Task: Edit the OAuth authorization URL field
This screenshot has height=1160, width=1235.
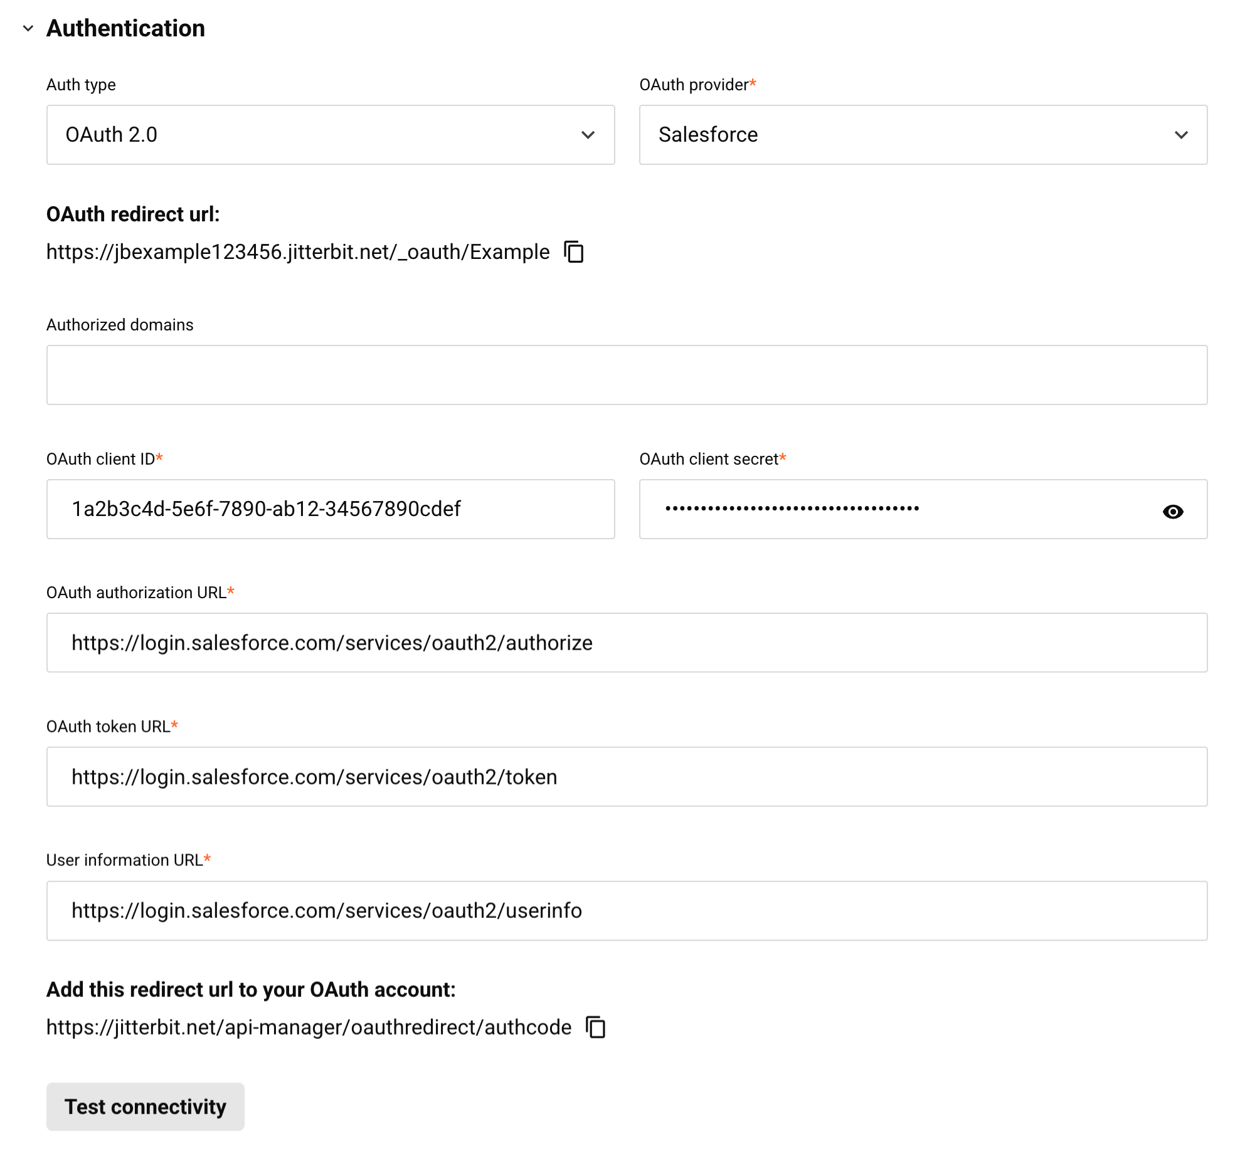Action: 626,643
